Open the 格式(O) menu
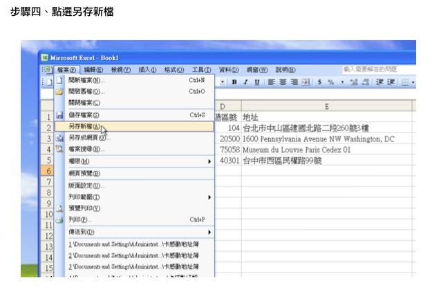Image resolution: width=441 pixels, height=298 pixels. [174, 70]
